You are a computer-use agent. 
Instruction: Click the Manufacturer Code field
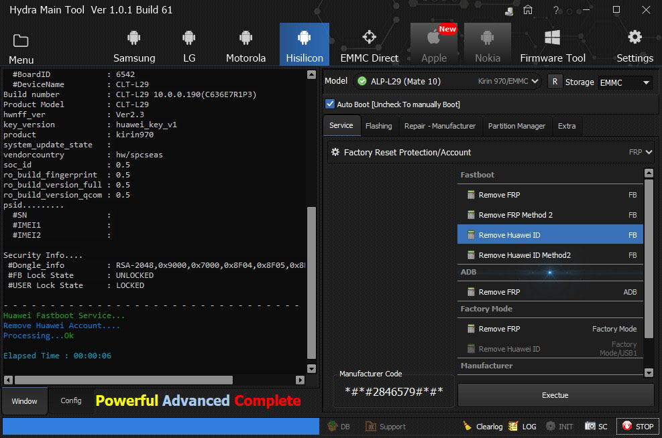[394, 391]
